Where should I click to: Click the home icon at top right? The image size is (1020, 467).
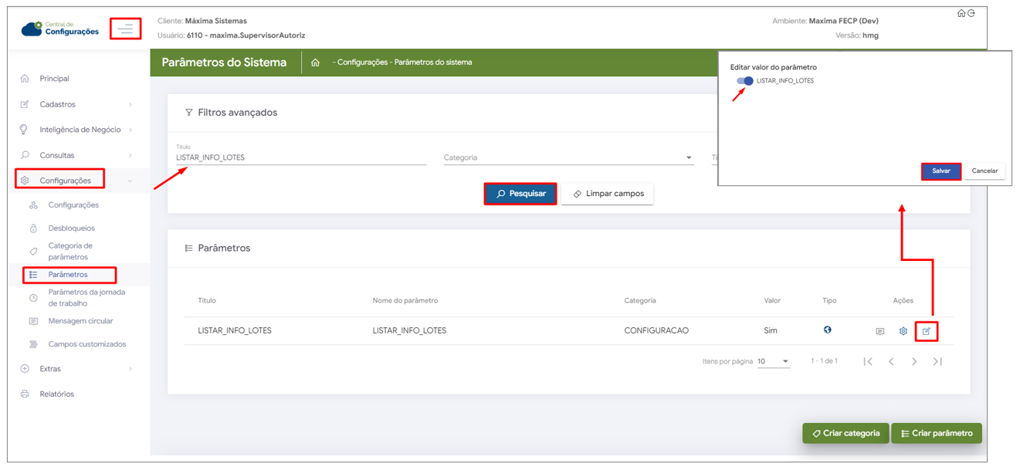pyautogui.click(x=961, y=13)
